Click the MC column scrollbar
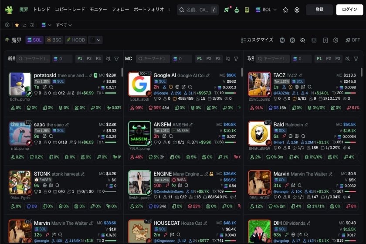The image size is (366, 244). 241,72
